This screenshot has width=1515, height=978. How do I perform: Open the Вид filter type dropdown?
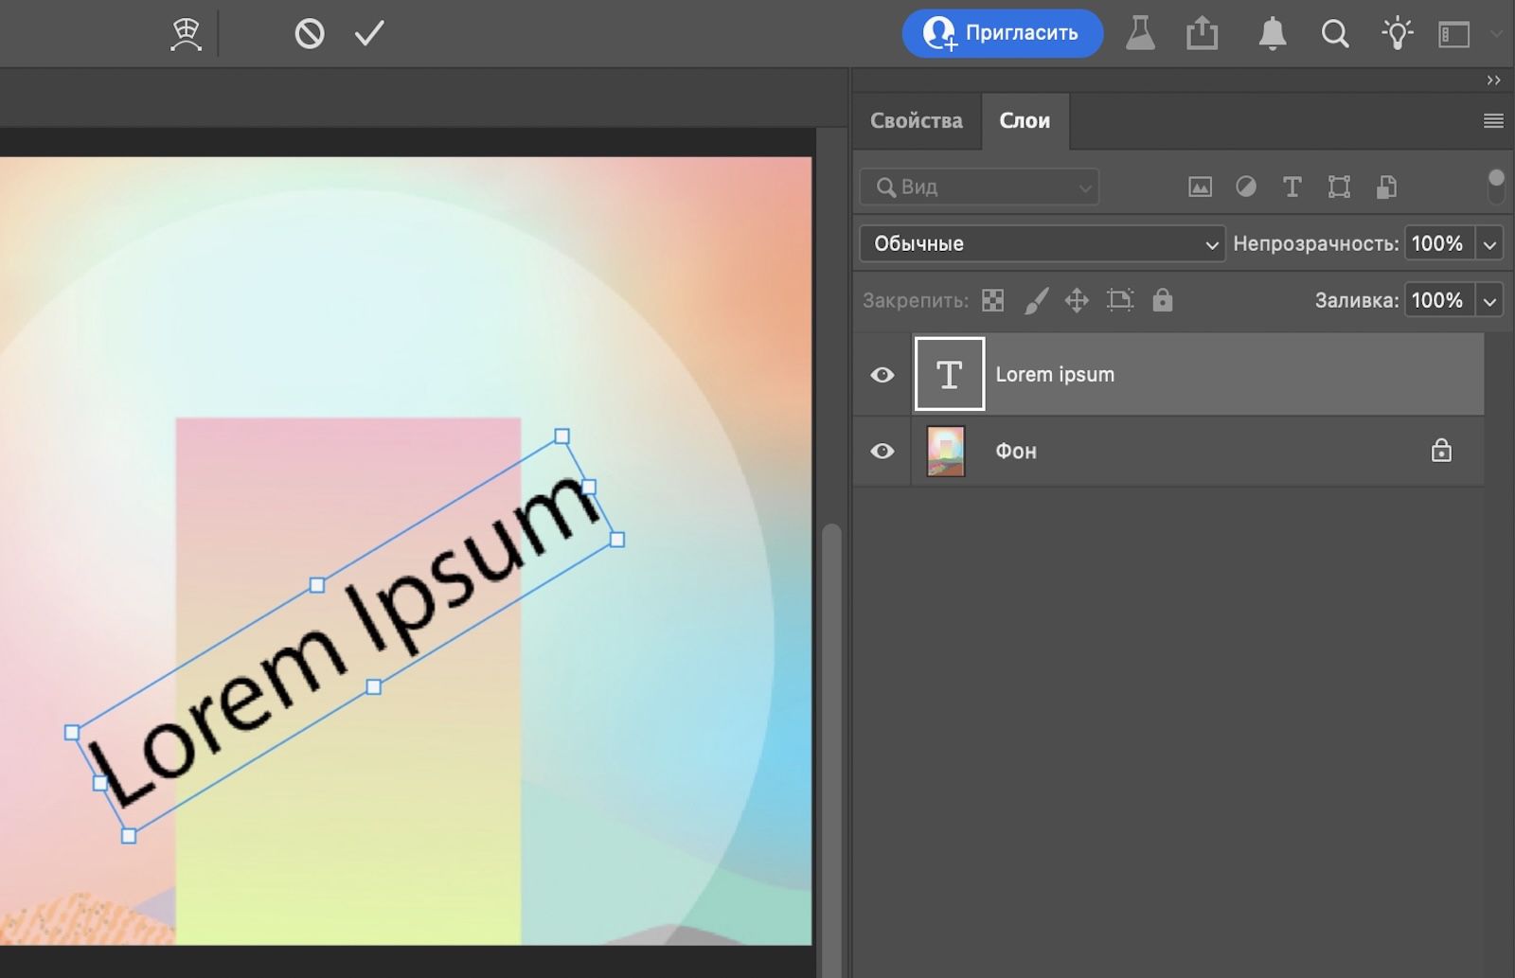coord(979,187)
